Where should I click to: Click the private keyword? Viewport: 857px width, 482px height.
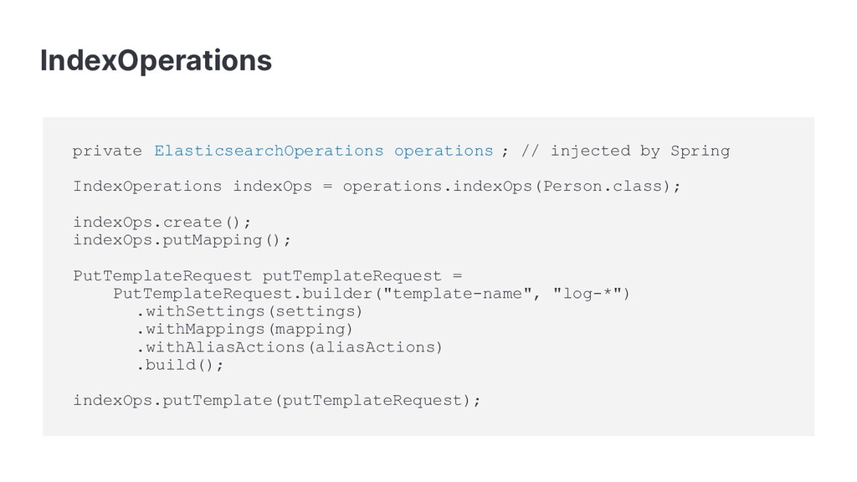click(x=107, y=151)
